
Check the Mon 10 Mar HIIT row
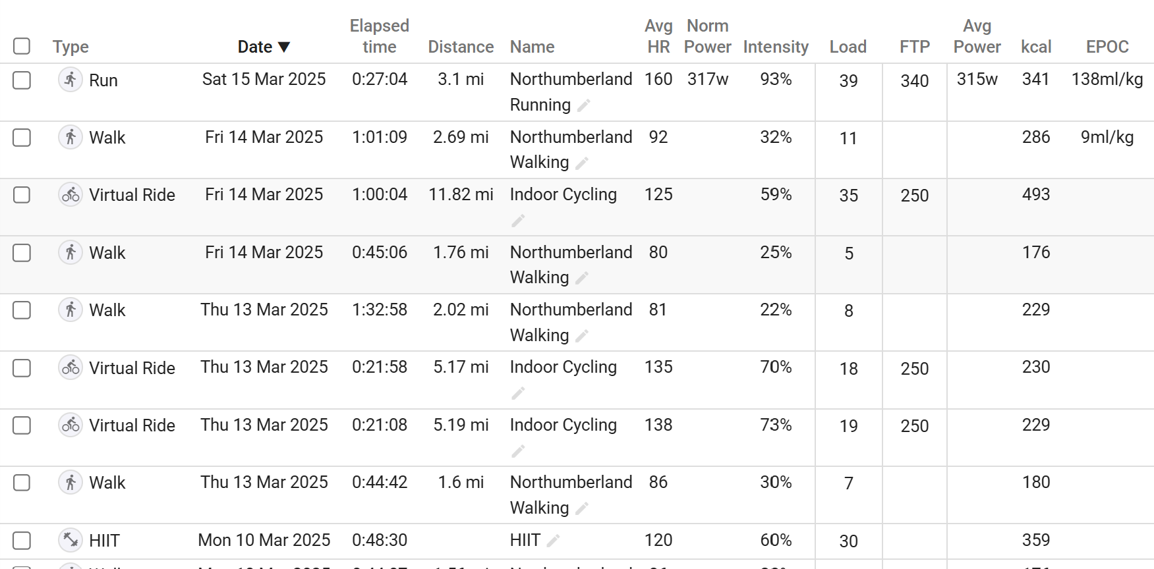pos(22,541)
